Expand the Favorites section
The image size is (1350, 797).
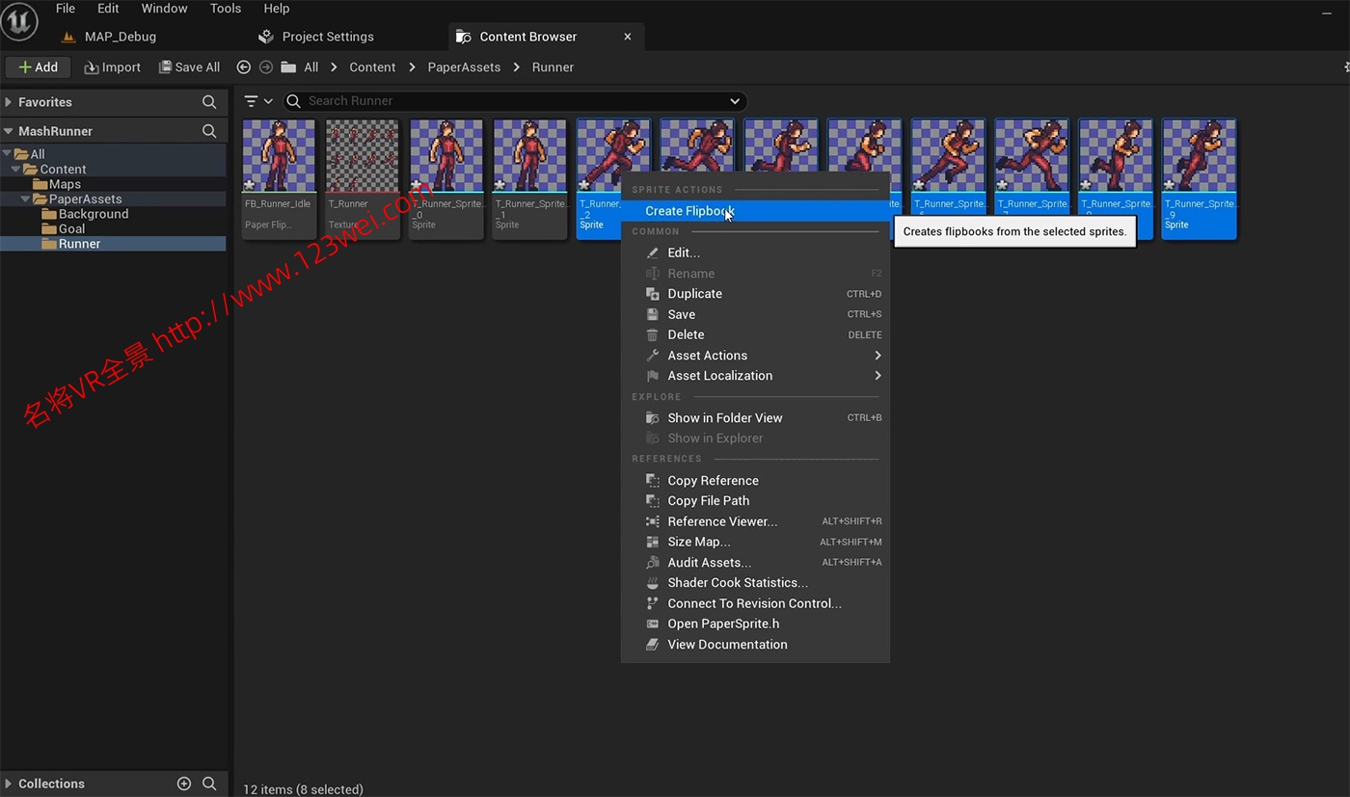[x=9, y=102]
